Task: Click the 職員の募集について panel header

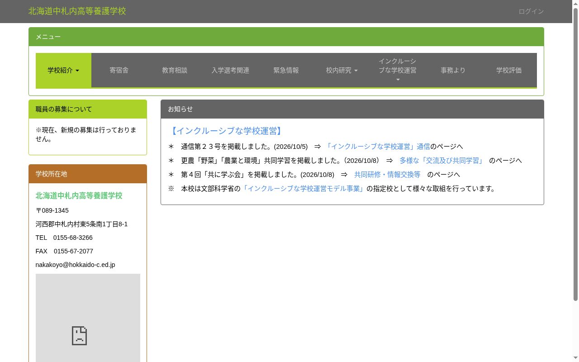Action: (x=88, y=109)
